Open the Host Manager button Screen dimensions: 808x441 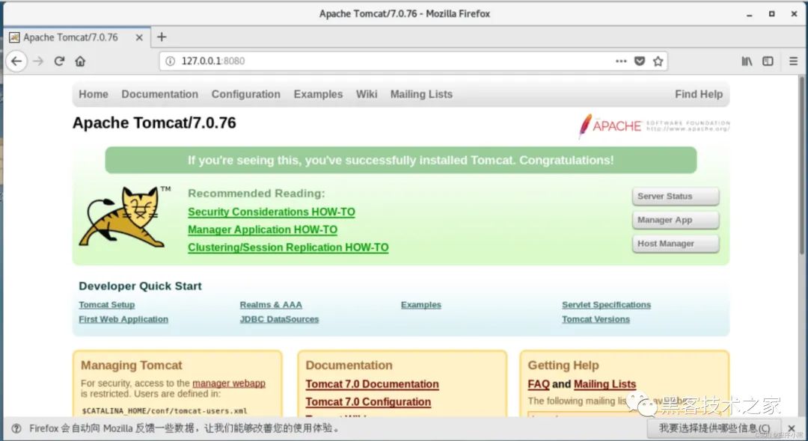click(676, 244)
